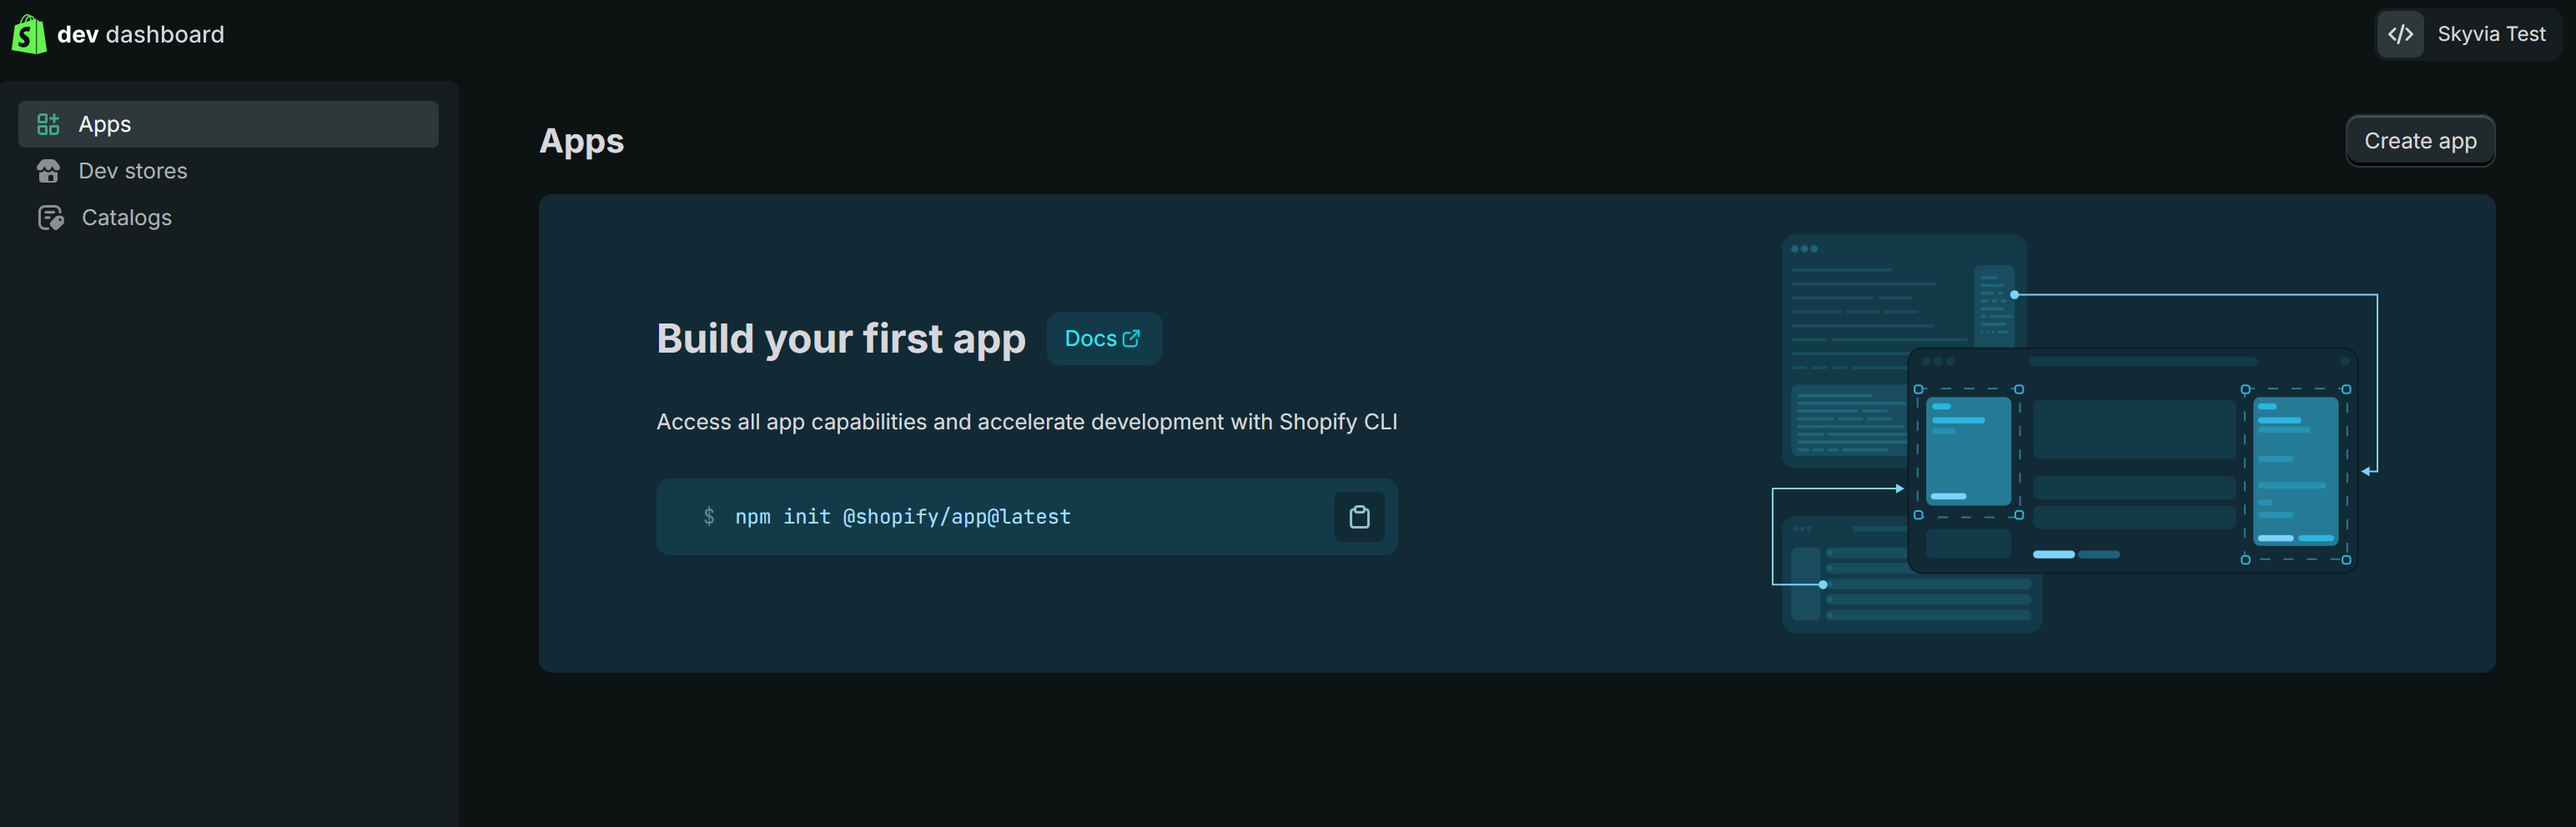Click the external-link icon on the Docs button
The image size is (2576, 827).
(1132, 338)
